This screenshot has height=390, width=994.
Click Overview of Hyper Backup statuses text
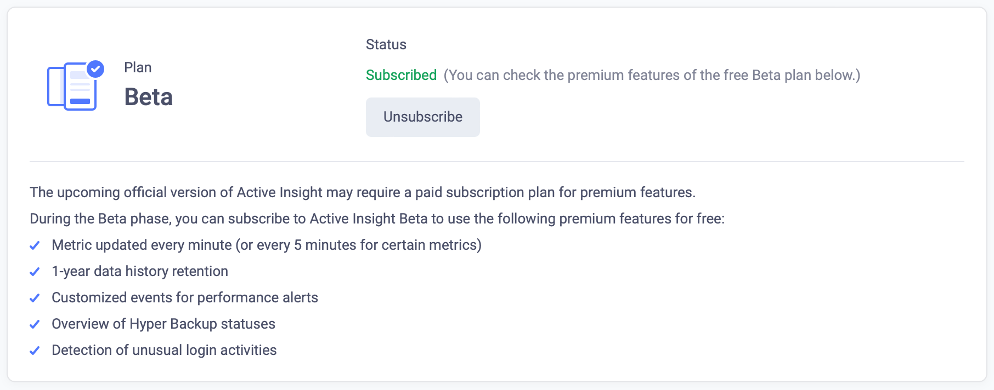click(163, 324)
